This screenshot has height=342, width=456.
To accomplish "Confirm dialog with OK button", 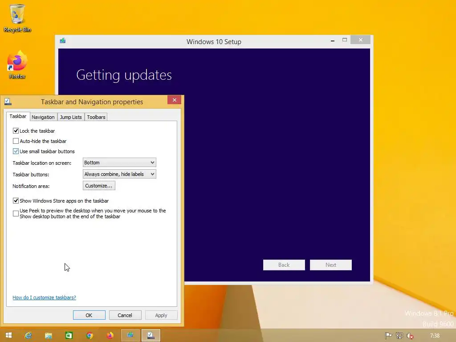I will pyautogui.click(x=89, y=315).
